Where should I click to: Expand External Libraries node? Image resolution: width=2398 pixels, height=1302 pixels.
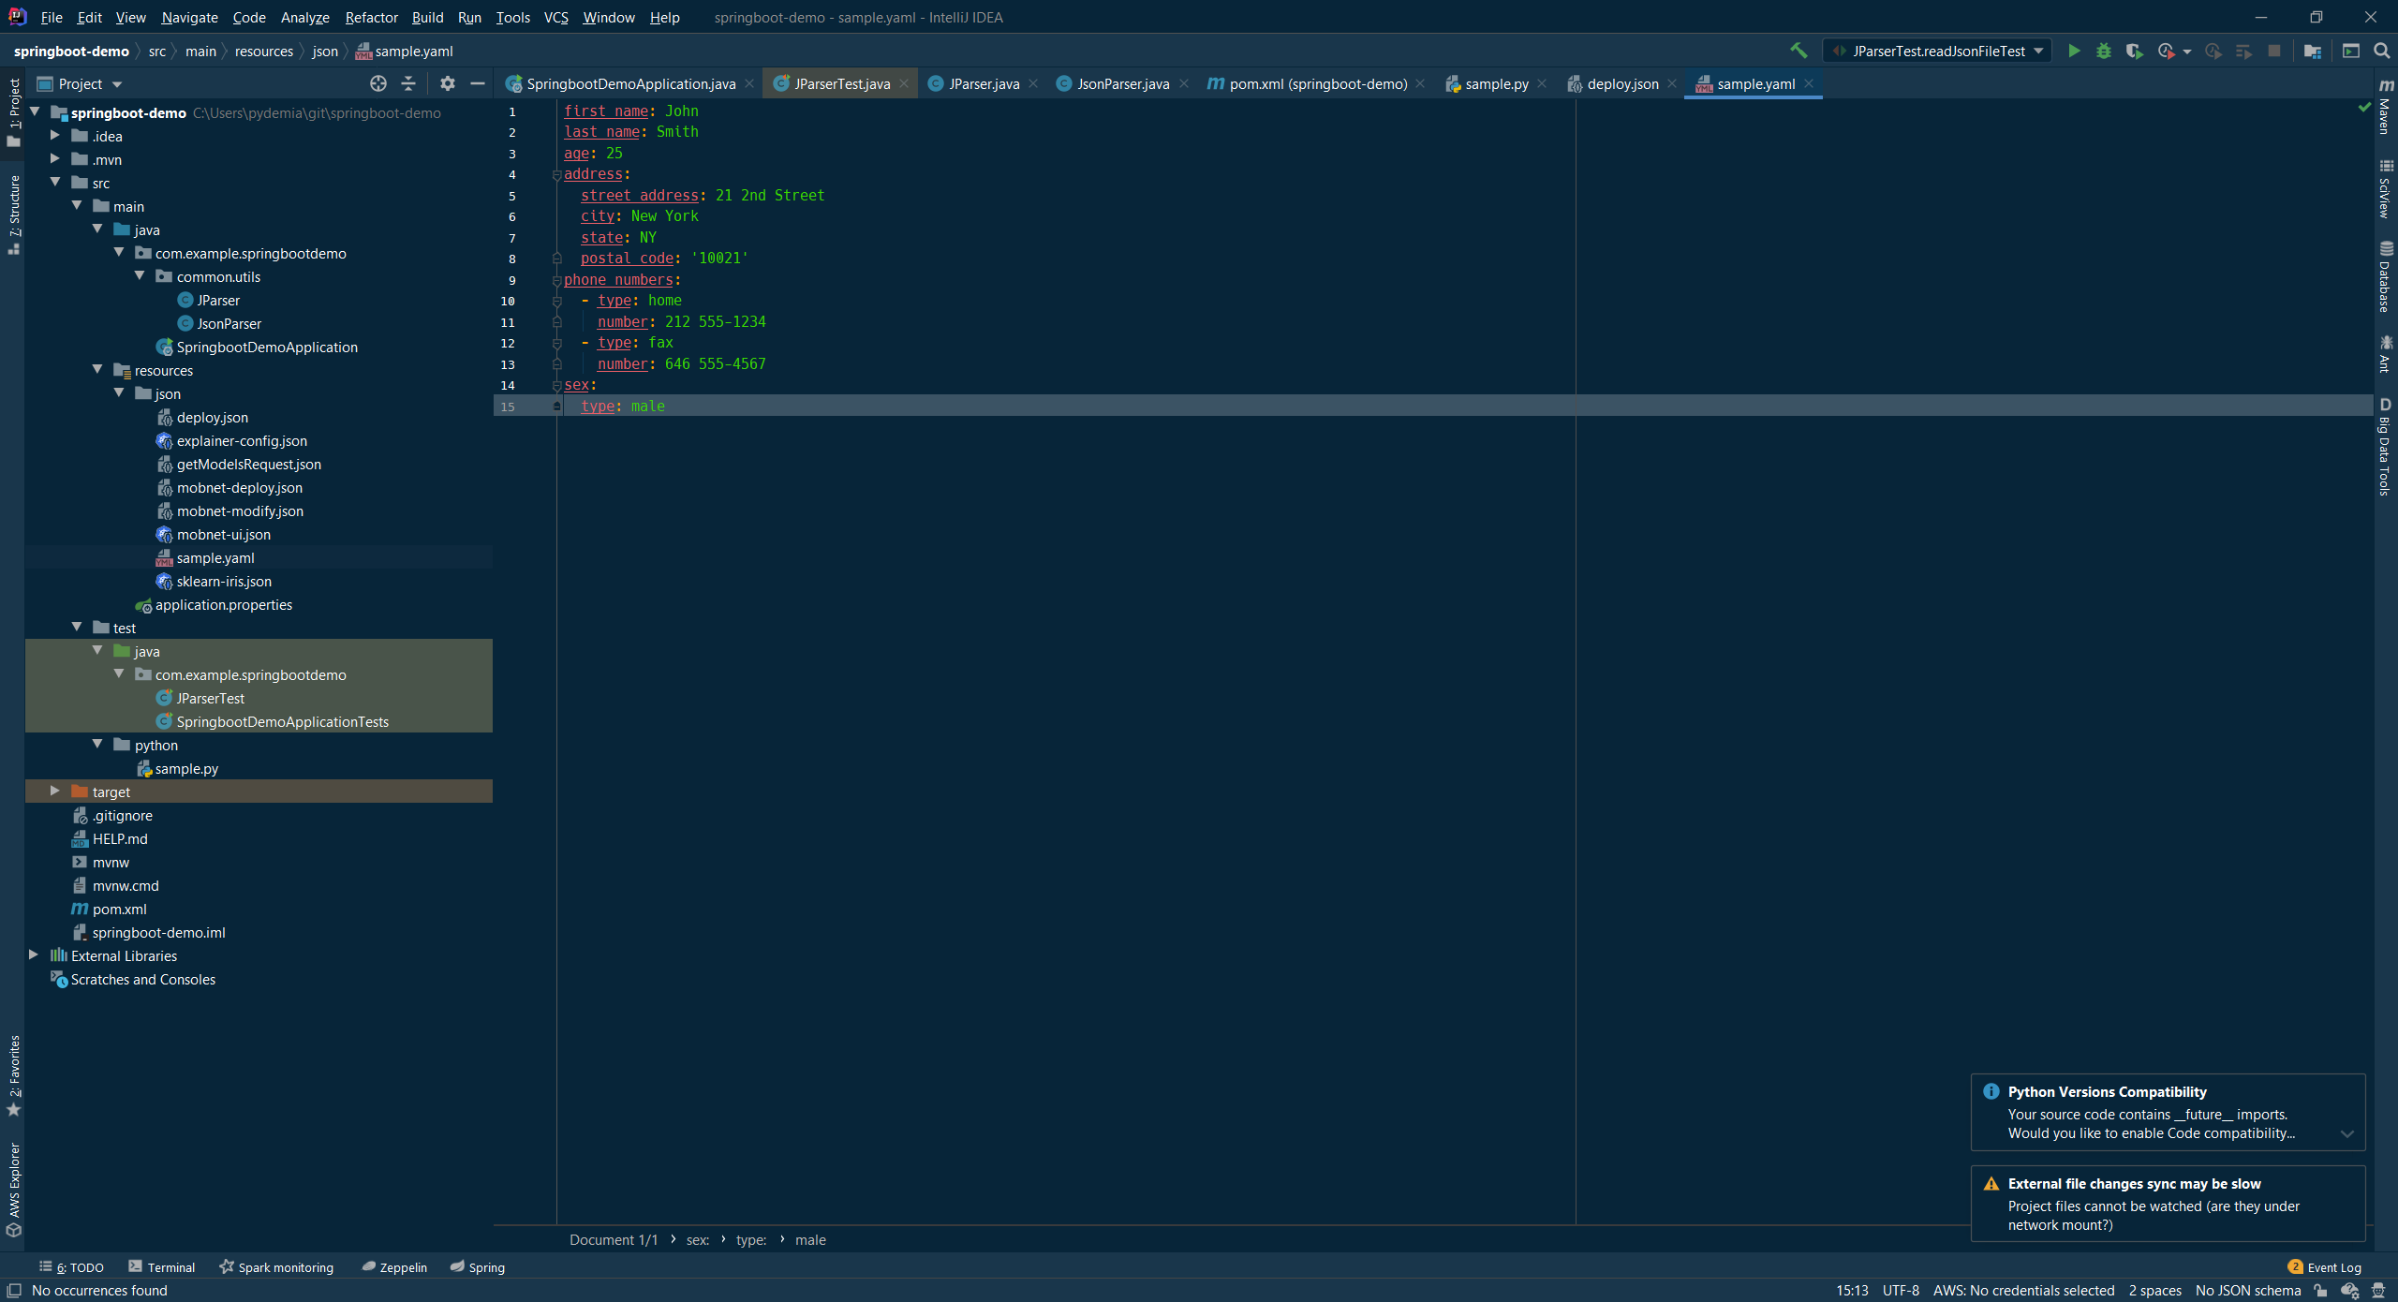34,955
